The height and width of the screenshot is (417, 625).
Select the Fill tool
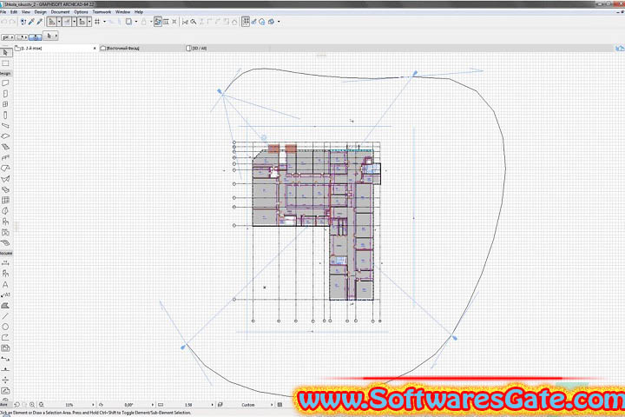[x=5, y=306]
